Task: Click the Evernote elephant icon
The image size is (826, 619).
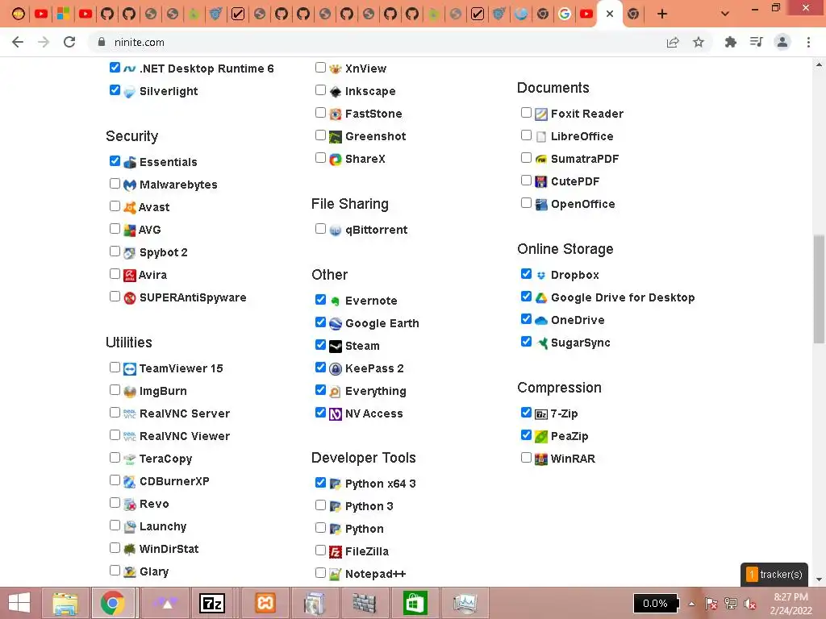Action: tap(336, 301)
